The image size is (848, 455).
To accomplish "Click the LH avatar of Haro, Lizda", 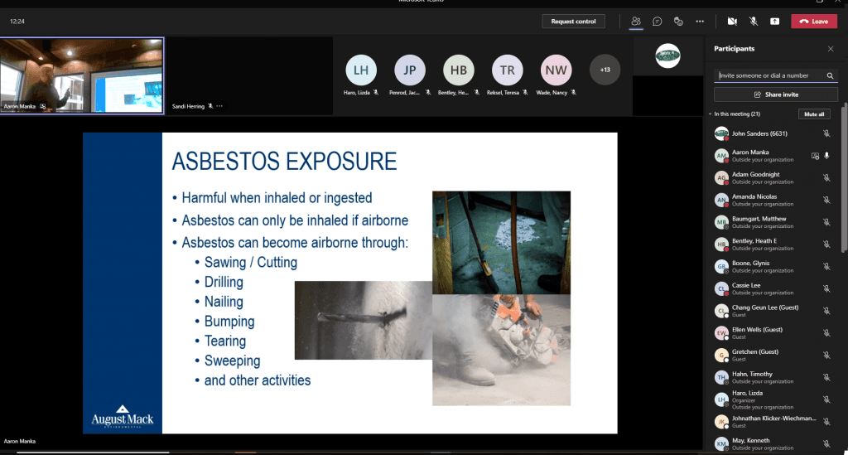I will [361, 70].
